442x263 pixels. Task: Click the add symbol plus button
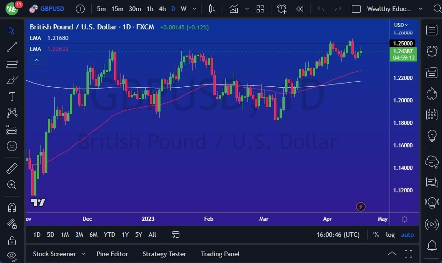[80, 9]
